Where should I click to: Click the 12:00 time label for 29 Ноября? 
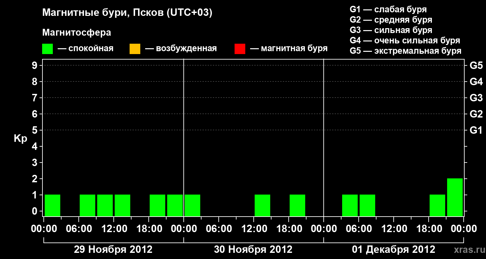click(x=114, y=229)
